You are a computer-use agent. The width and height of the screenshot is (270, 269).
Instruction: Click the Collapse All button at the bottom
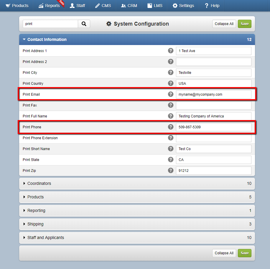tap(224, 253)
